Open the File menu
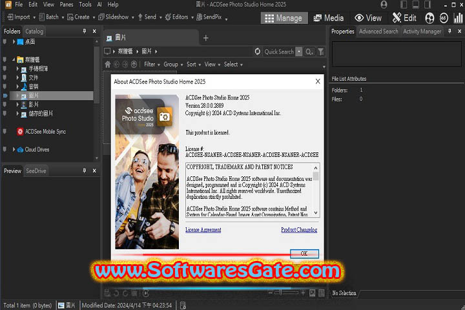The image size is (465, 310). (x=19, y=5)
